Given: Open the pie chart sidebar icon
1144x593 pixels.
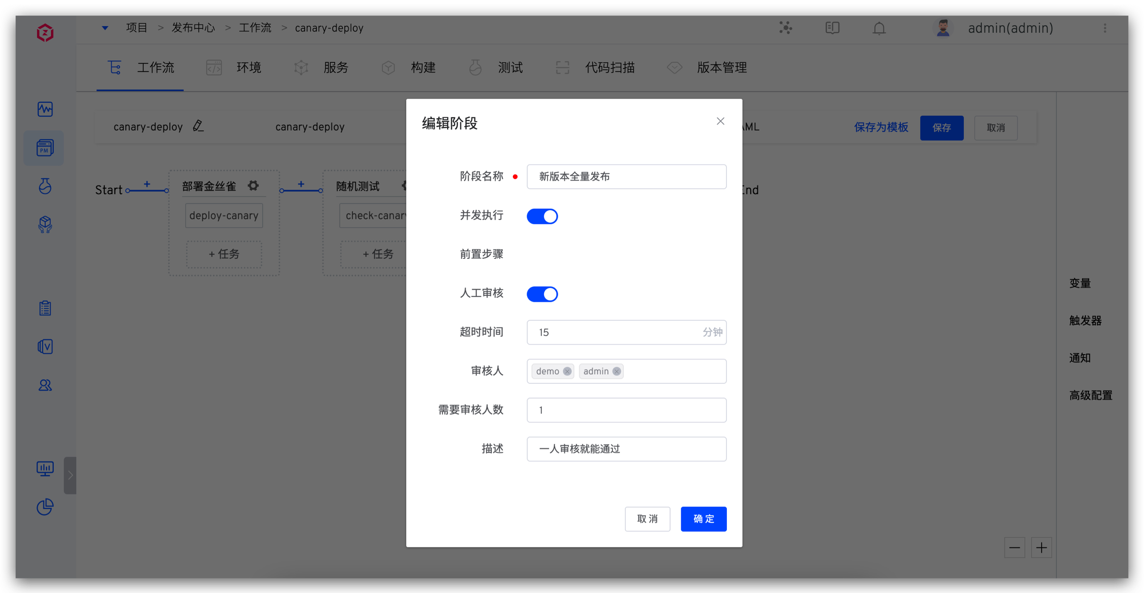Looking at the screenshot, I should [45, 507].
